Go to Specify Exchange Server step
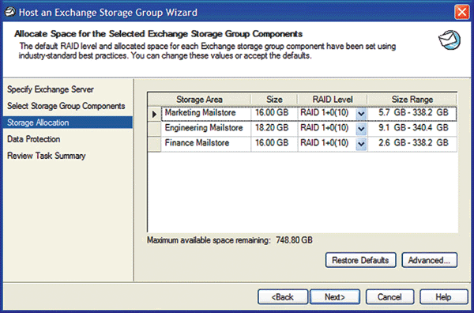The height and width of the screenshot is (313, 474). [x=51, y=89]
